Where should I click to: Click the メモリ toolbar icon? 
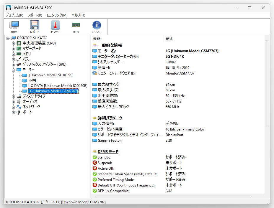pyautogui.click(x=76, y=27)
